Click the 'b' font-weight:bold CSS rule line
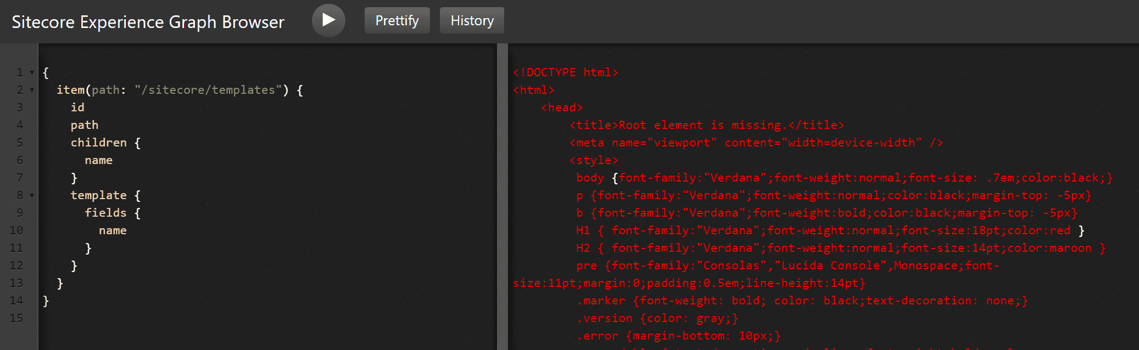Viewport: 1139px width, 350px height. click(x=827, y=213)
